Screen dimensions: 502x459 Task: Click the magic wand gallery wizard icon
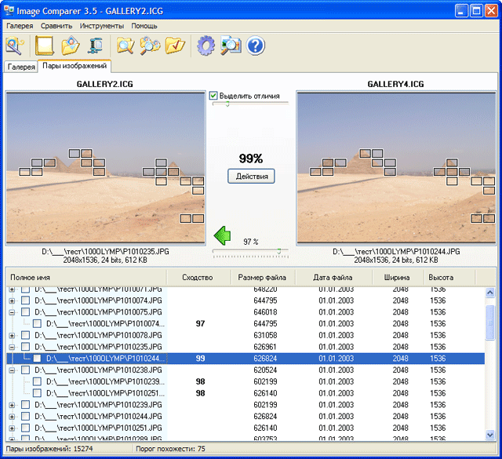pos(16,46)
